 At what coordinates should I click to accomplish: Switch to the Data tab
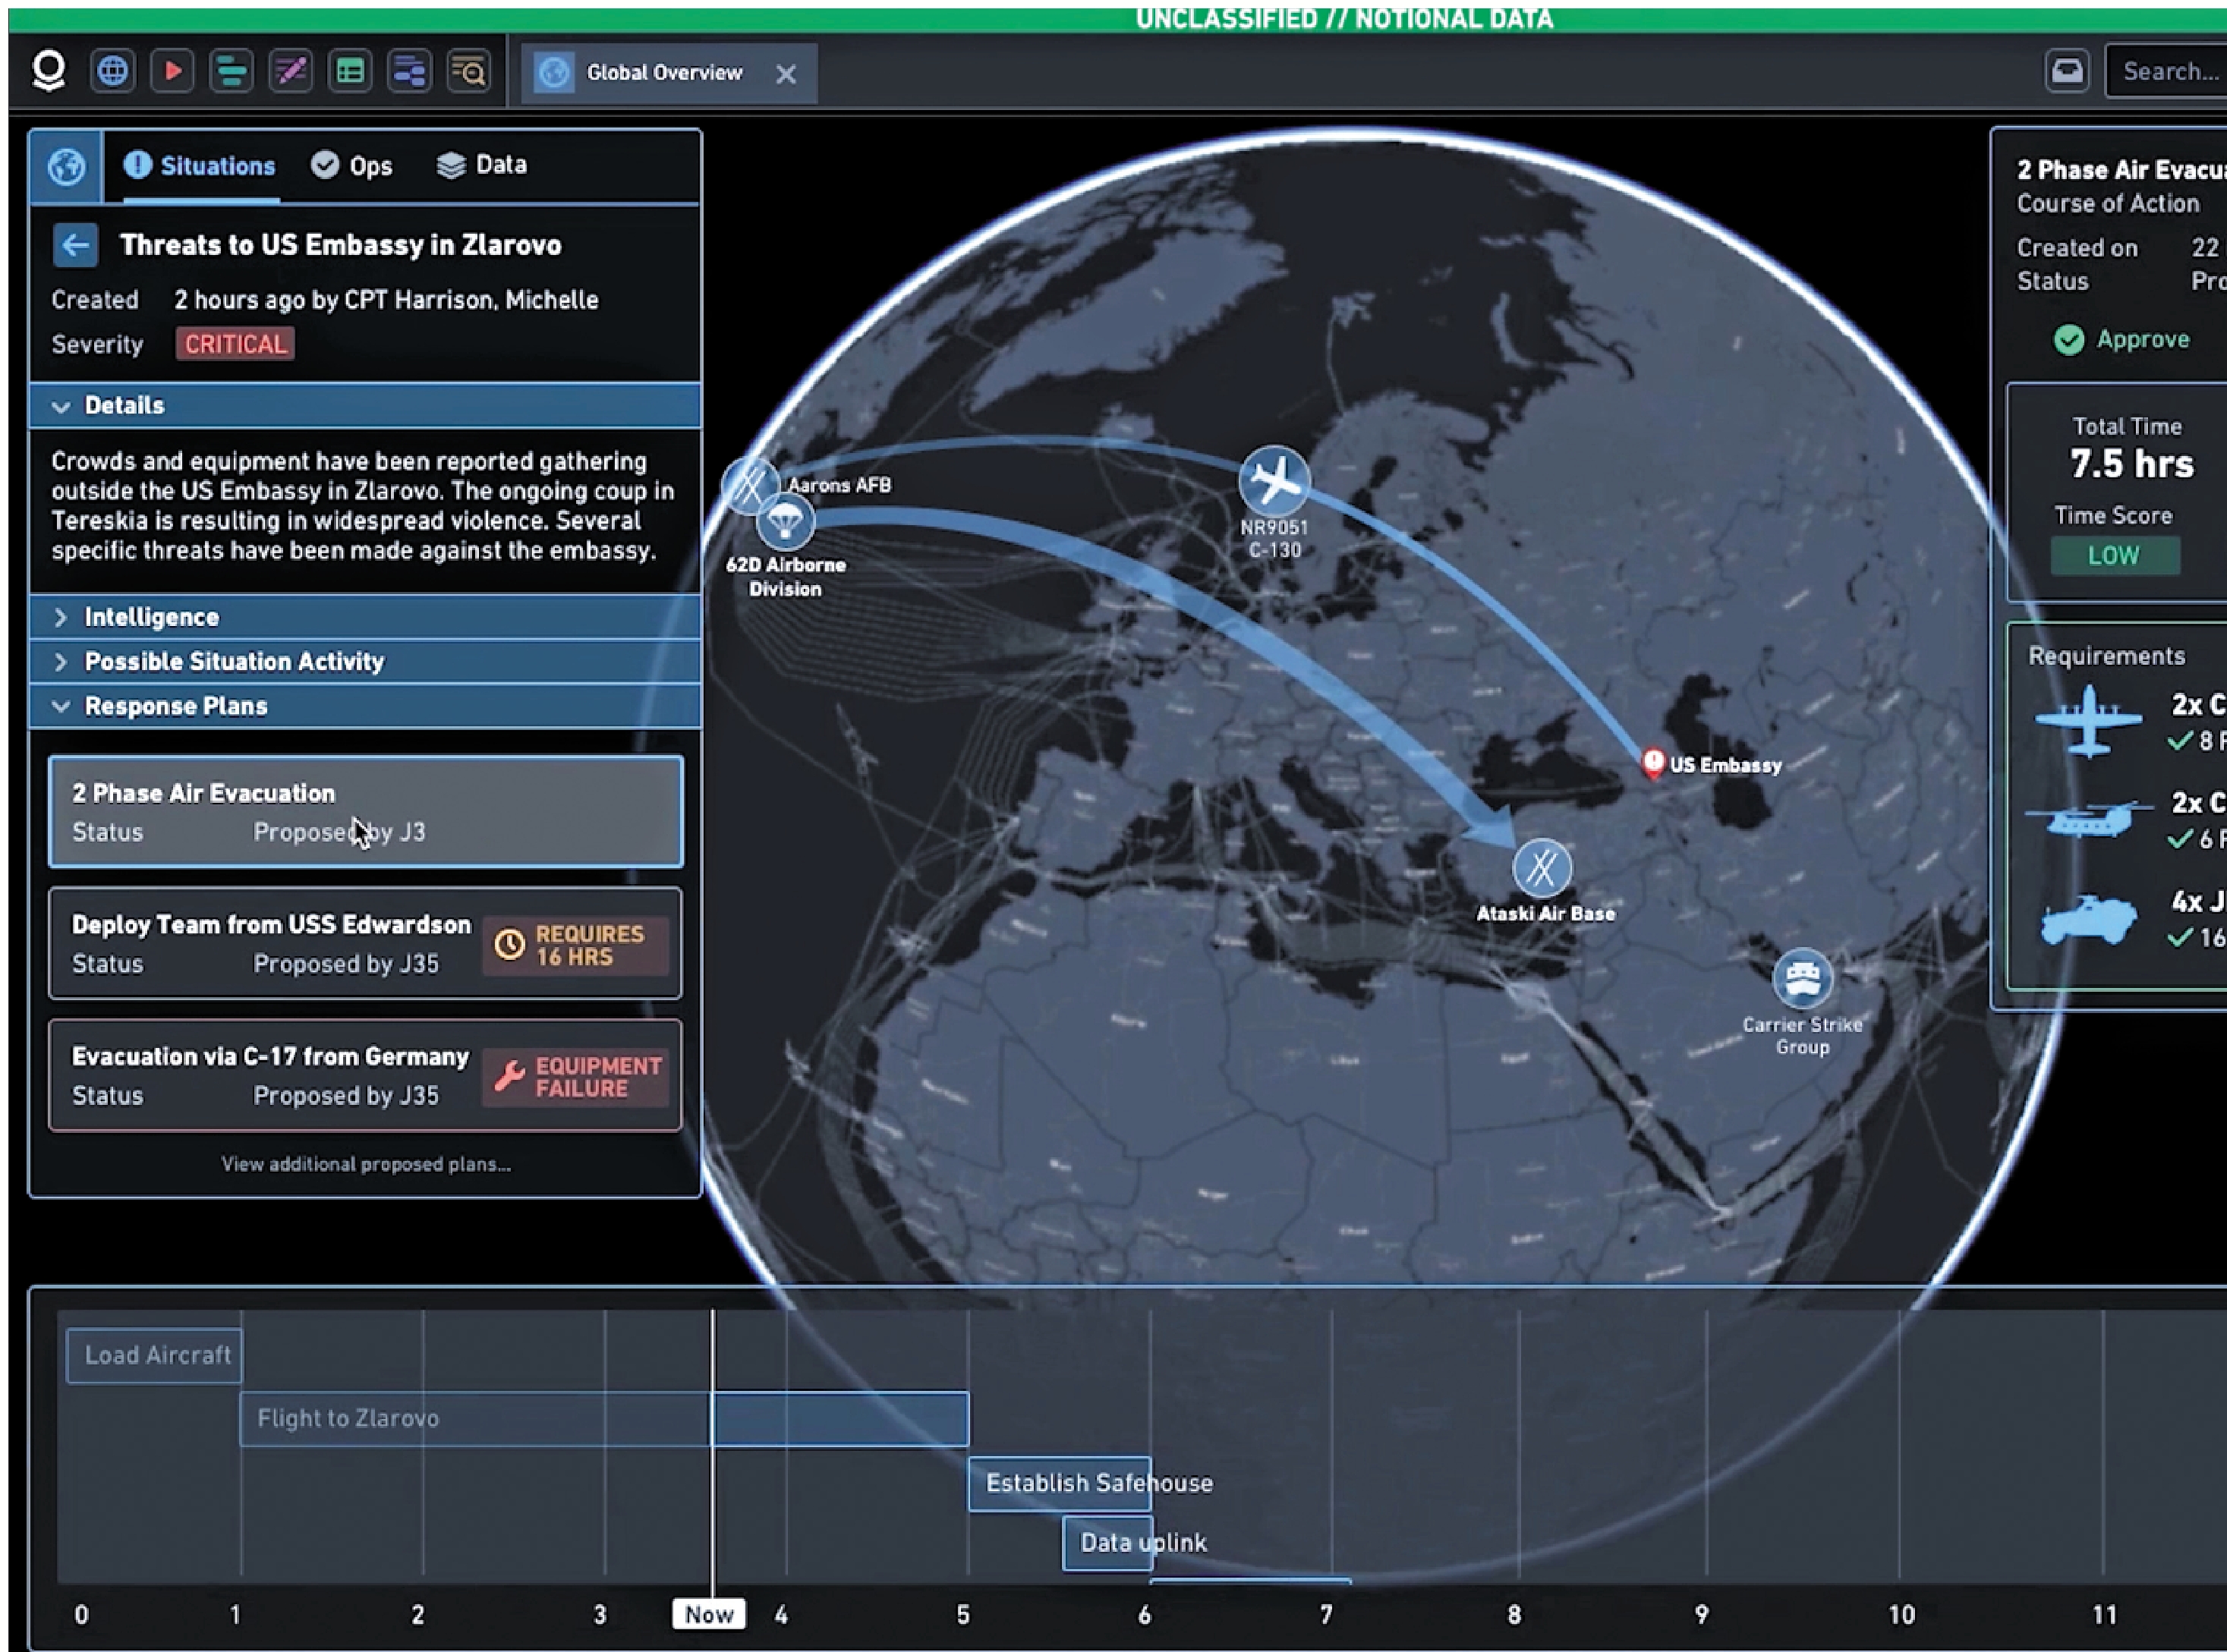483,165
